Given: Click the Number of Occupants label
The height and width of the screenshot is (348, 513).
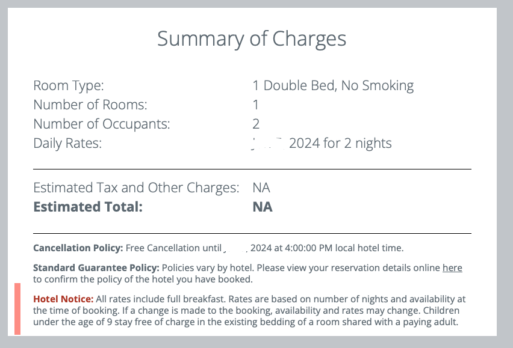Looking at the screenshot, I should (x=102, y=124).
